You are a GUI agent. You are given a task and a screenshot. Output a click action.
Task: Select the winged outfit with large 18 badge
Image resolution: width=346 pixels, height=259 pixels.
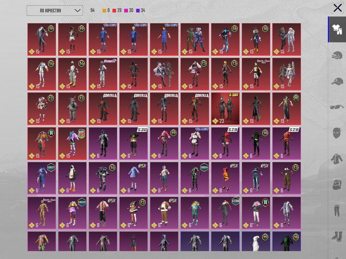click(72, 143)
